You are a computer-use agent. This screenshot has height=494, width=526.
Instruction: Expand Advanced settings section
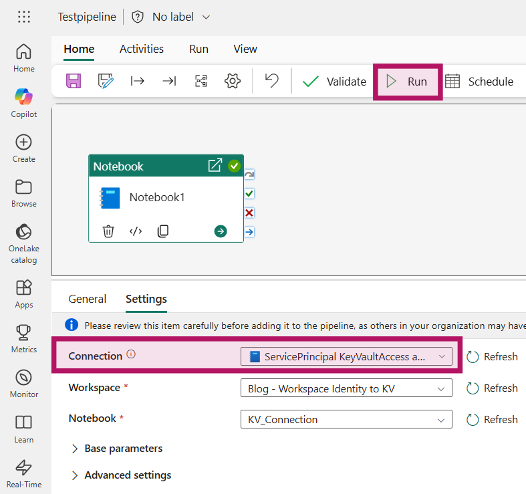click(121, 475)
